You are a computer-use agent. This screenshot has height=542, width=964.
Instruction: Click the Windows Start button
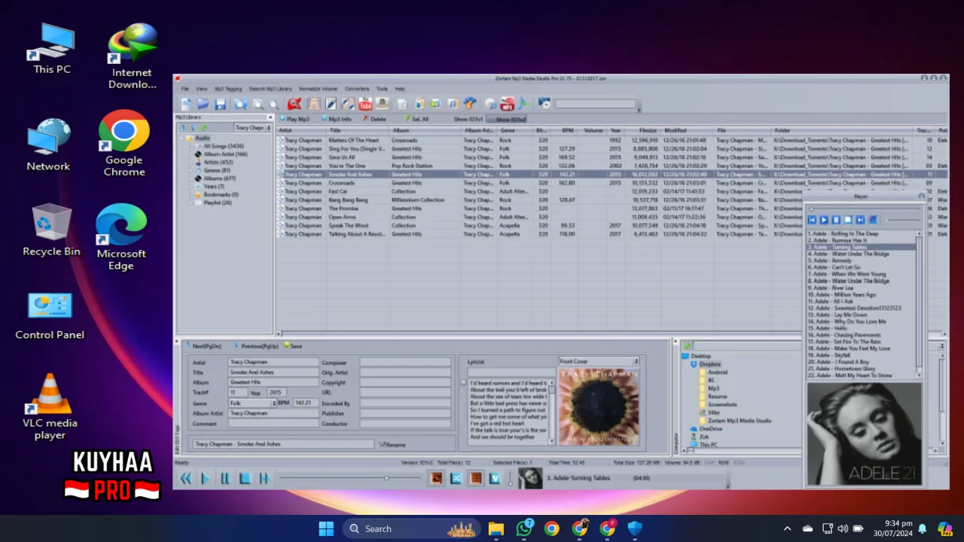click(x=326, y=528)
